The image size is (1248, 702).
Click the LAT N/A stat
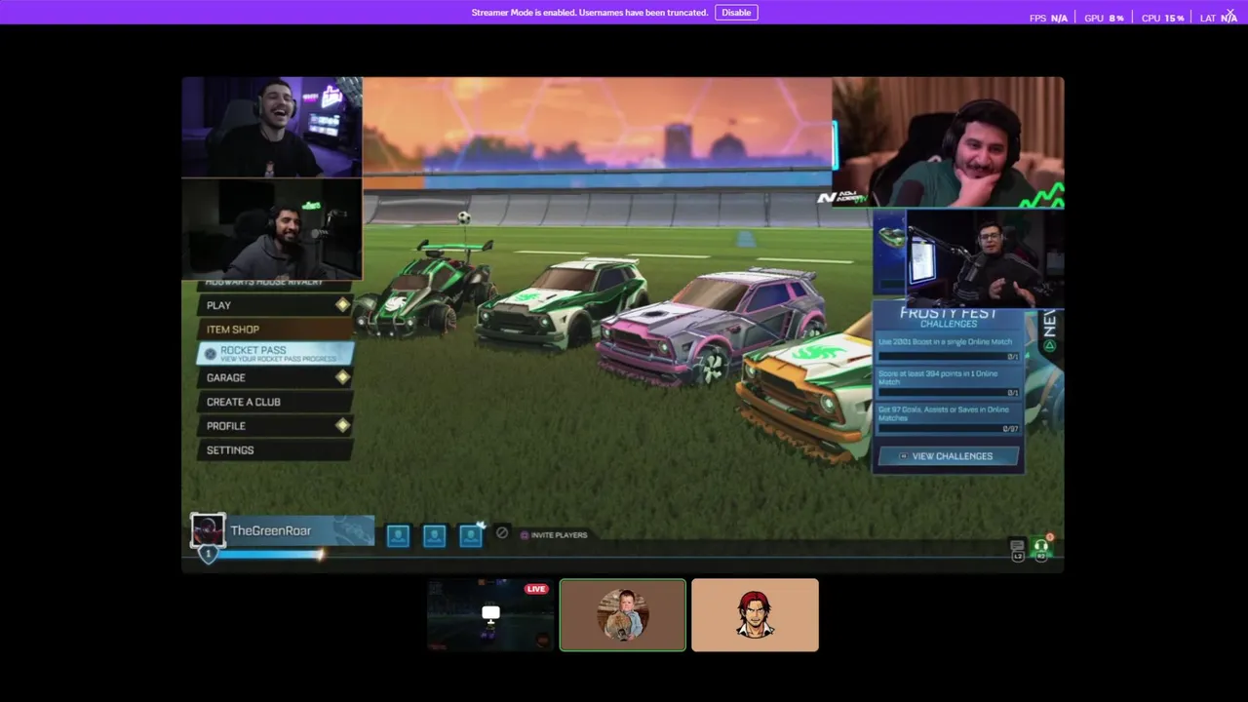pos(1219,19)
